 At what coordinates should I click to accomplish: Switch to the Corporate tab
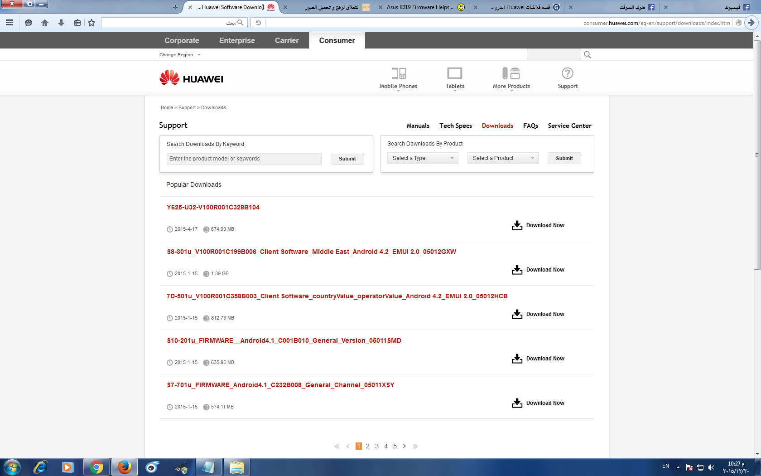(x=182, y=40)
